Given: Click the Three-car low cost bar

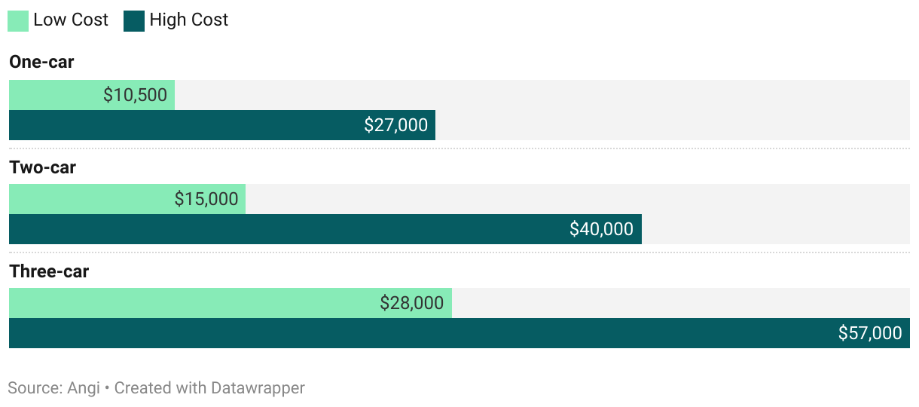Looking at the screenshot, I should click(x=188, y=304).
